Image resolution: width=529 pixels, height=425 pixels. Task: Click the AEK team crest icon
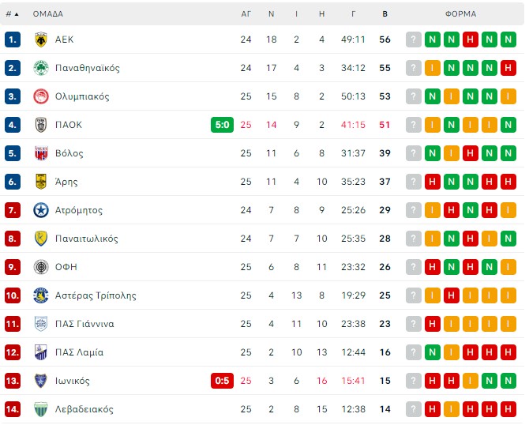pyautogui.click(x=41, y=39)
